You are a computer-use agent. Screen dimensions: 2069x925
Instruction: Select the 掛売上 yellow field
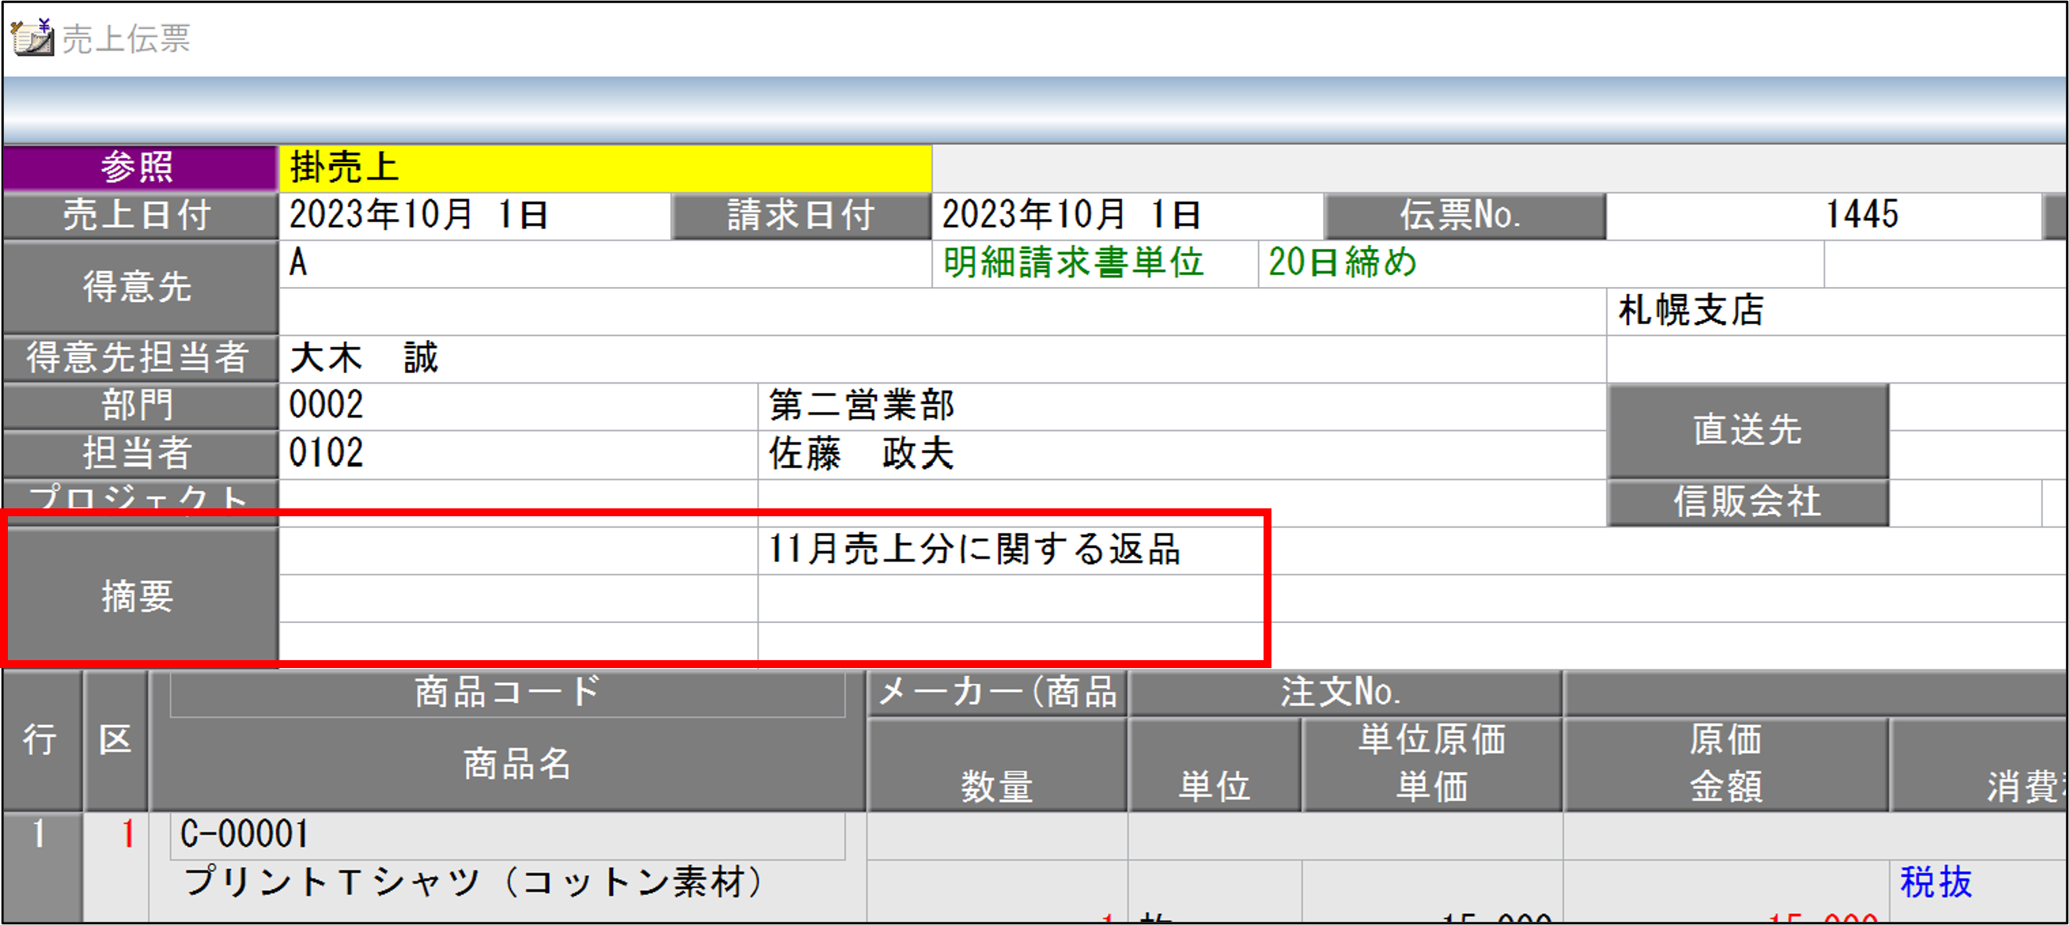[x=604, y=168]
